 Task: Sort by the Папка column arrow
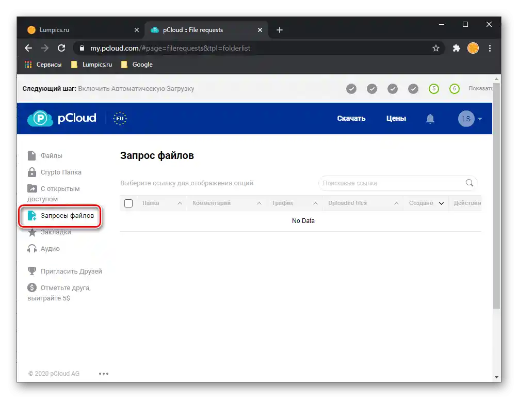coord(180,203)
